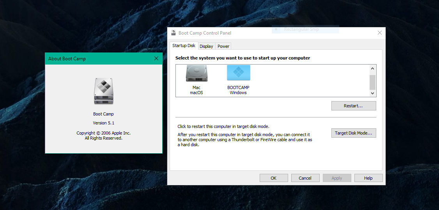Confirm with the OK button

(274, 178)
